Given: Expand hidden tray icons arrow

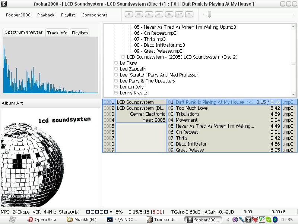Looking at the screenshot, I should [x=228, y=220].
